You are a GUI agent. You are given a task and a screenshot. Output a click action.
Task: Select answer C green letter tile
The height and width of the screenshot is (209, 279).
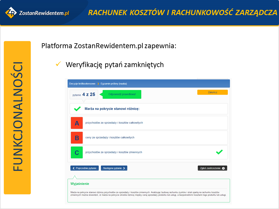[77, 152]
